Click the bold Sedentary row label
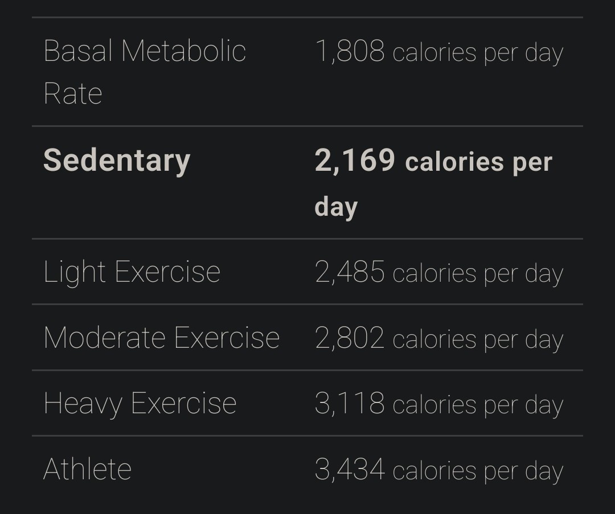 [117, 161]
